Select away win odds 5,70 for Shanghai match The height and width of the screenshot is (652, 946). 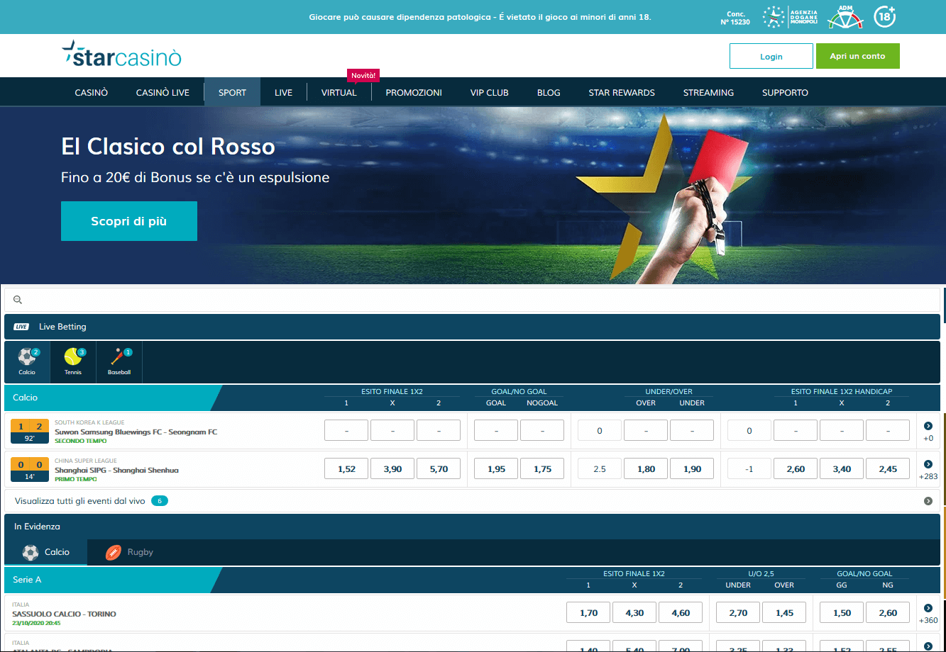[439, 469]
